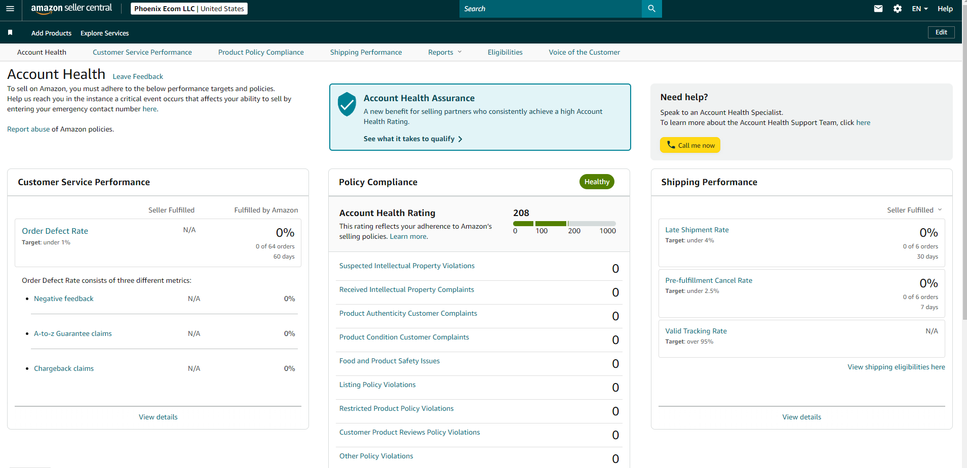Open the A-to-z Guarantee claims link
Screen dimensions: 967x468
[73, 333]
